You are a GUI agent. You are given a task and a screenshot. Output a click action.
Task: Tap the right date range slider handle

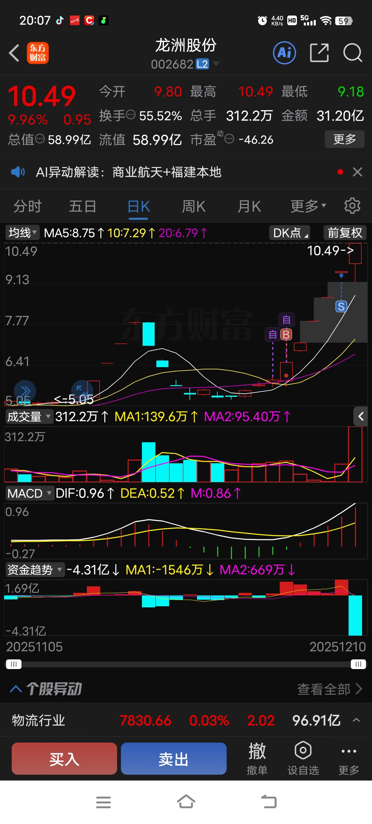click(358, 664)
